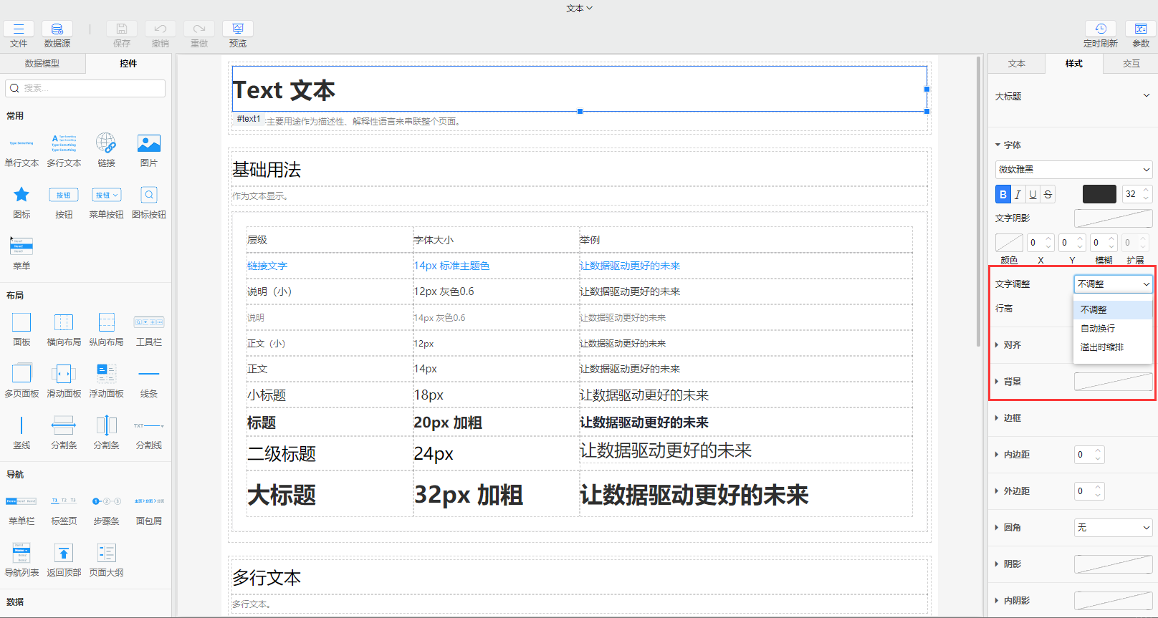Viewport: 1158px width, 618px height.
Task: Select the 返回顶部 back-to-top widget
Action: click(x=64, y=553)
